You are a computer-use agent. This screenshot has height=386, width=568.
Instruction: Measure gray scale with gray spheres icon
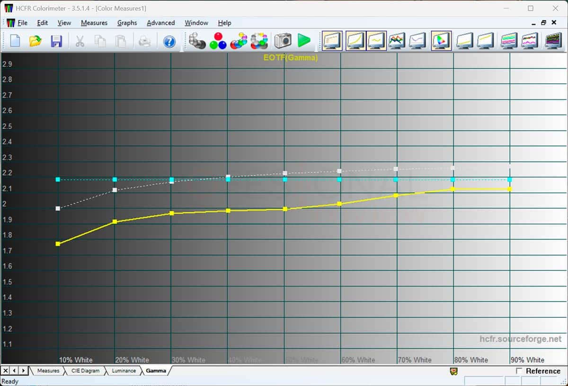[x=197, y=41]
